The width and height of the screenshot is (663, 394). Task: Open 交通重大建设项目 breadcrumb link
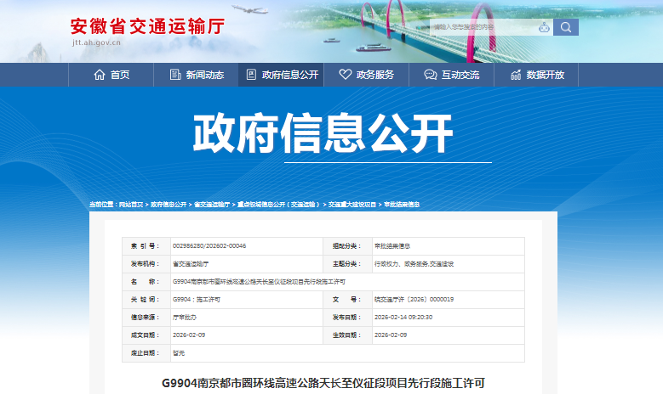[352, 205]
